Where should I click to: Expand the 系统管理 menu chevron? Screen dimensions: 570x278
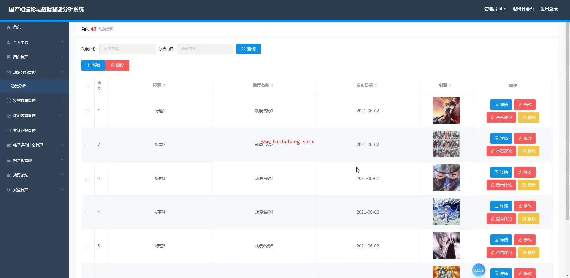point(62,190)
